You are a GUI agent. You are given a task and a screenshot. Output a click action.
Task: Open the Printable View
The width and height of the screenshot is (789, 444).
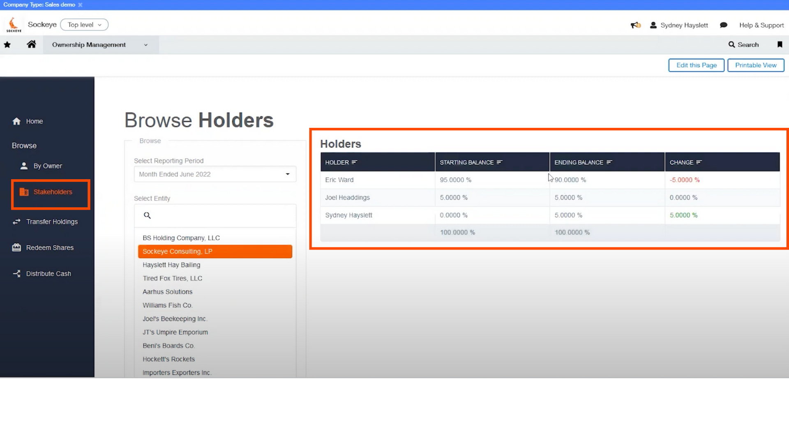[755, 65]
